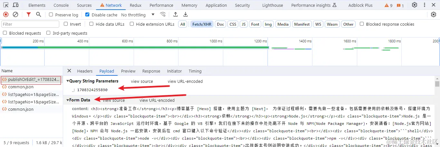Show the 1 issue indicator
This screenshot has width=440, height=147.
[x=400, y=5]
